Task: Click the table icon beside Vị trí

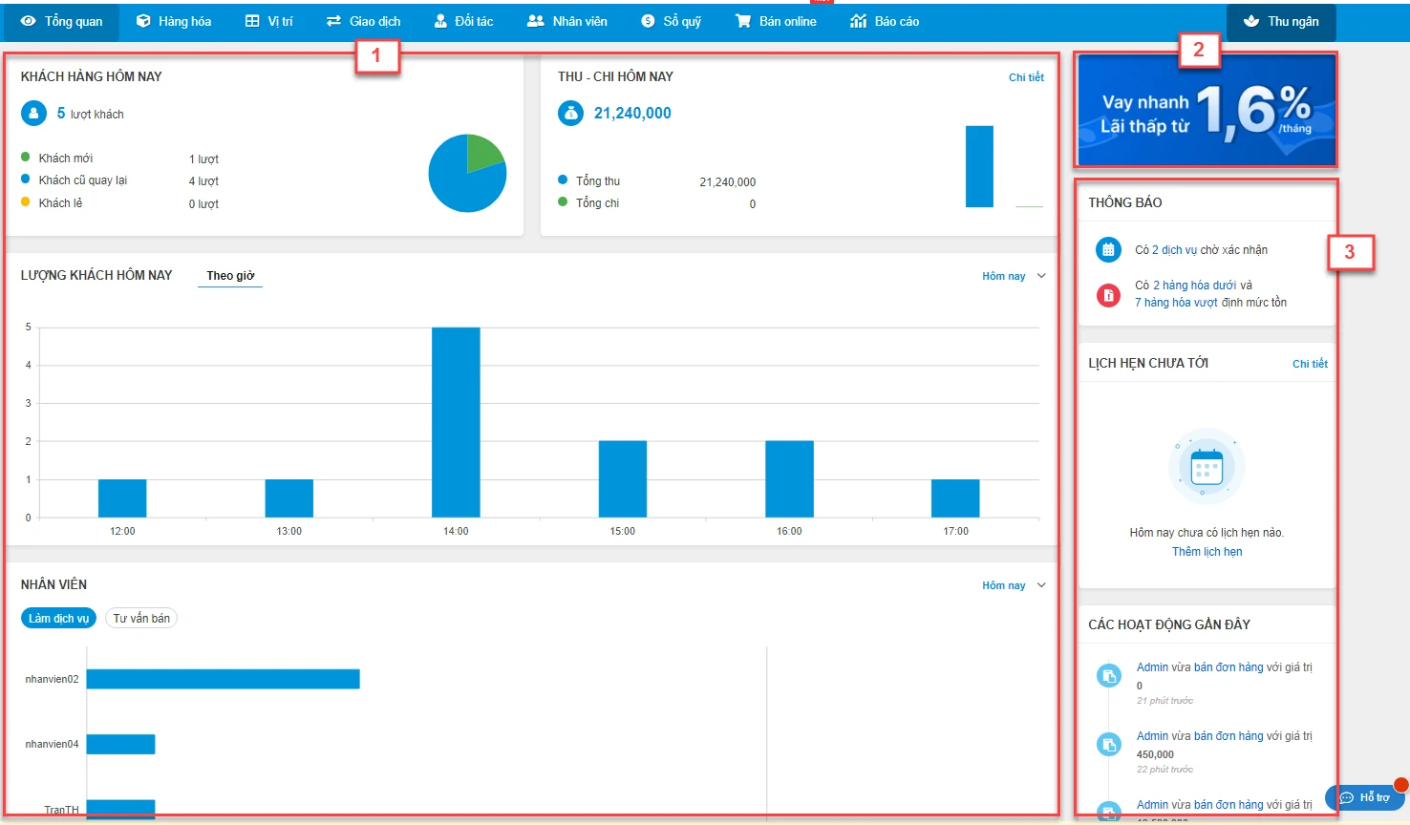Action: click(x=252, y=21)
